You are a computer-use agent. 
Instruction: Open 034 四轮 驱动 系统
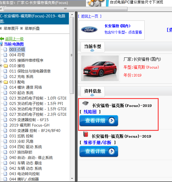click(x=26, y=147)
